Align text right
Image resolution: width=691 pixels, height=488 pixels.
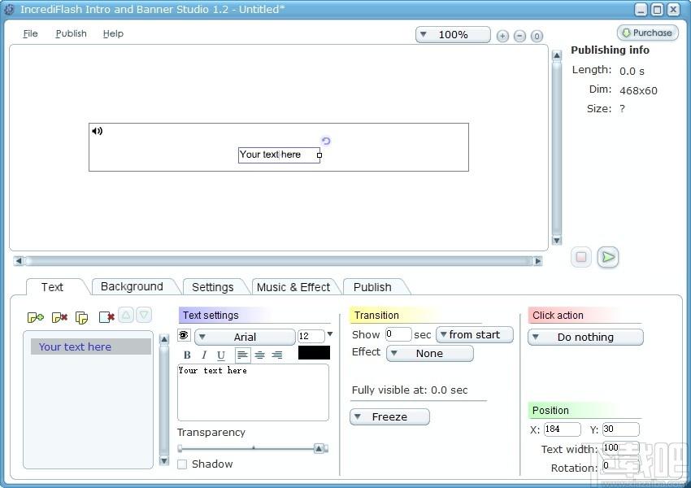click(x=276, y=355)
